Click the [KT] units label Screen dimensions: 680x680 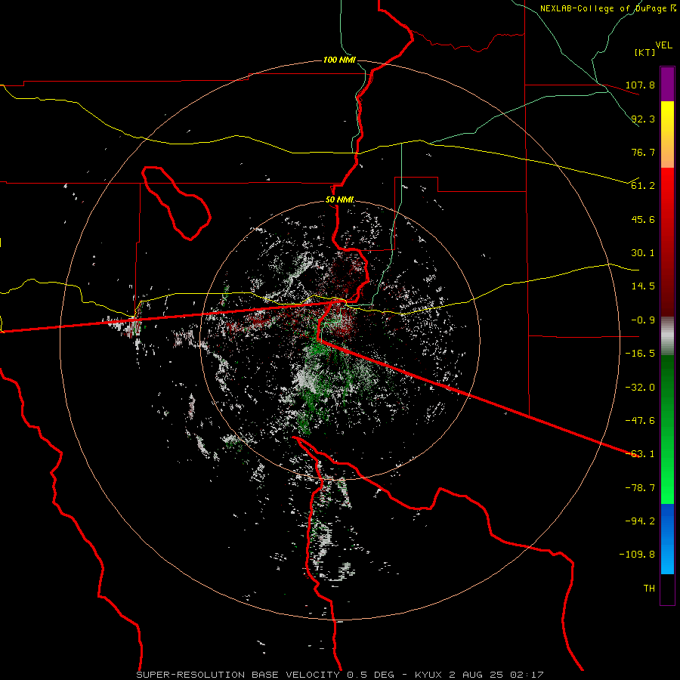tap(645, 52)
